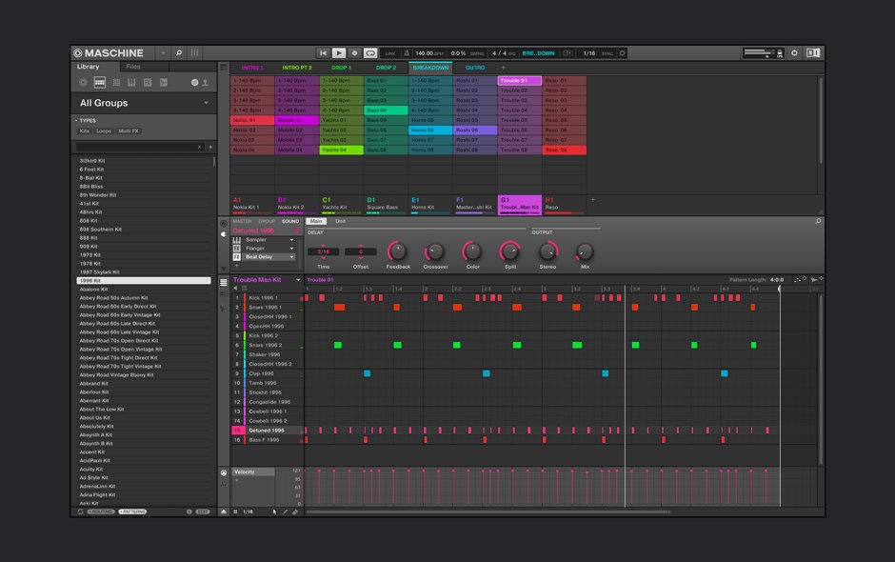
Task: Select the Groups browser icon in the Library
Action: (x=99, y=83)
